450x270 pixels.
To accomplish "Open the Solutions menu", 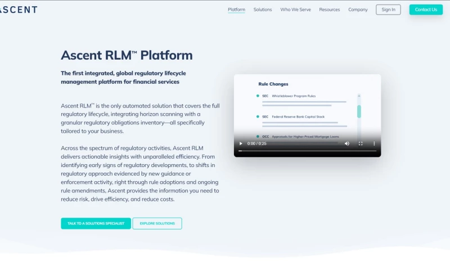I will (x=263, y=10).
